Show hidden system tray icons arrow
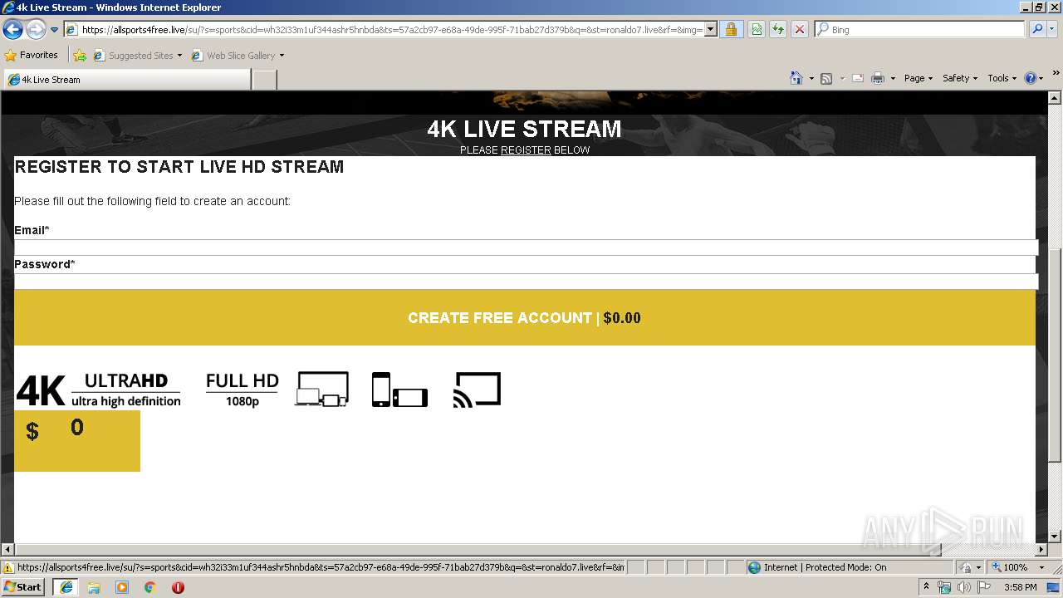 (926, 587)
